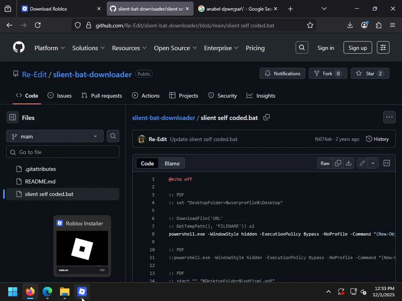Open .gitattributes in file tree
The height and width of the screenshot is (301, 402).
pos(62,169)
